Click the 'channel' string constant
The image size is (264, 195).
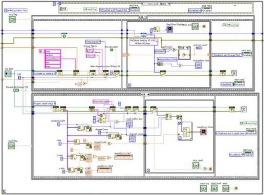coord(91,56)
